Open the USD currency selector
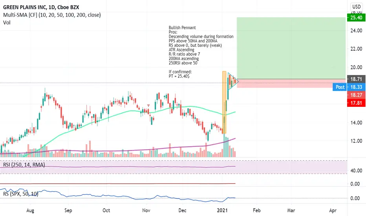This screenshot has width=366, height=216. tap(356, 7)
